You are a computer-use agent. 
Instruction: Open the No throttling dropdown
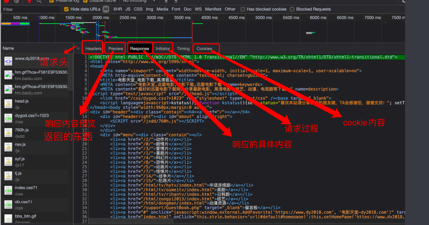click(x=139, y=1)
